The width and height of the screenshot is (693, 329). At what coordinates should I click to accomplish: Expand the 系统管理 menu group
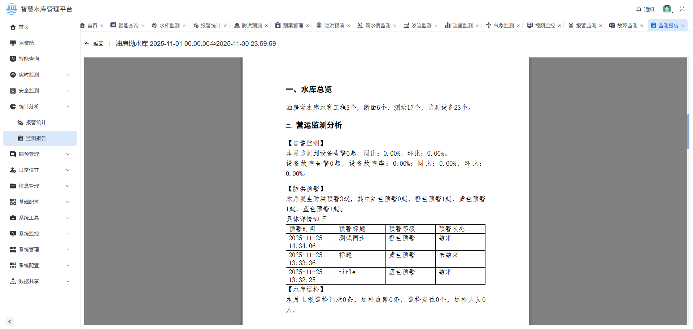[x=68, y=250]
